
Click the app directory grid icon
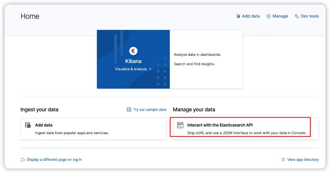pos(283,160)
